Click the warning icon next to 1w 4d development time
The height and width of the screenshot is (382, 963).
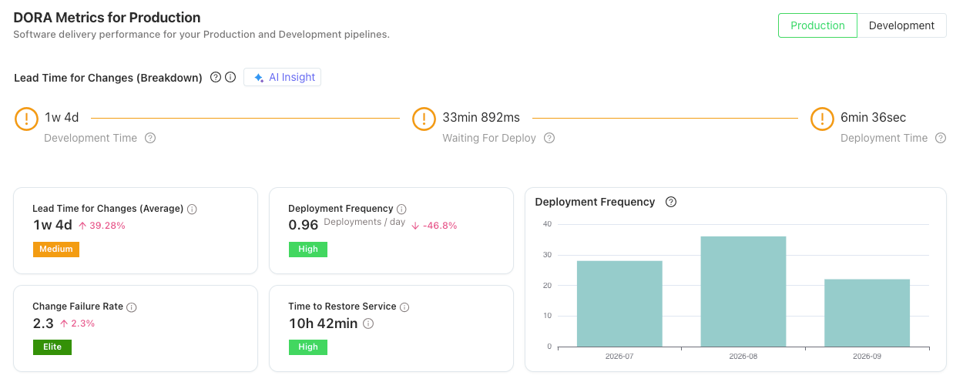pyautogui.click(x=27, y=119)
